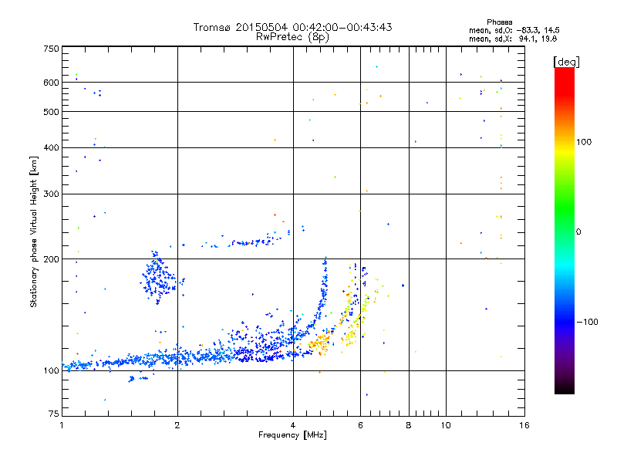The image size is (617, 463).
Task: Click the 'Phases' header label
Action: [499, 22]
